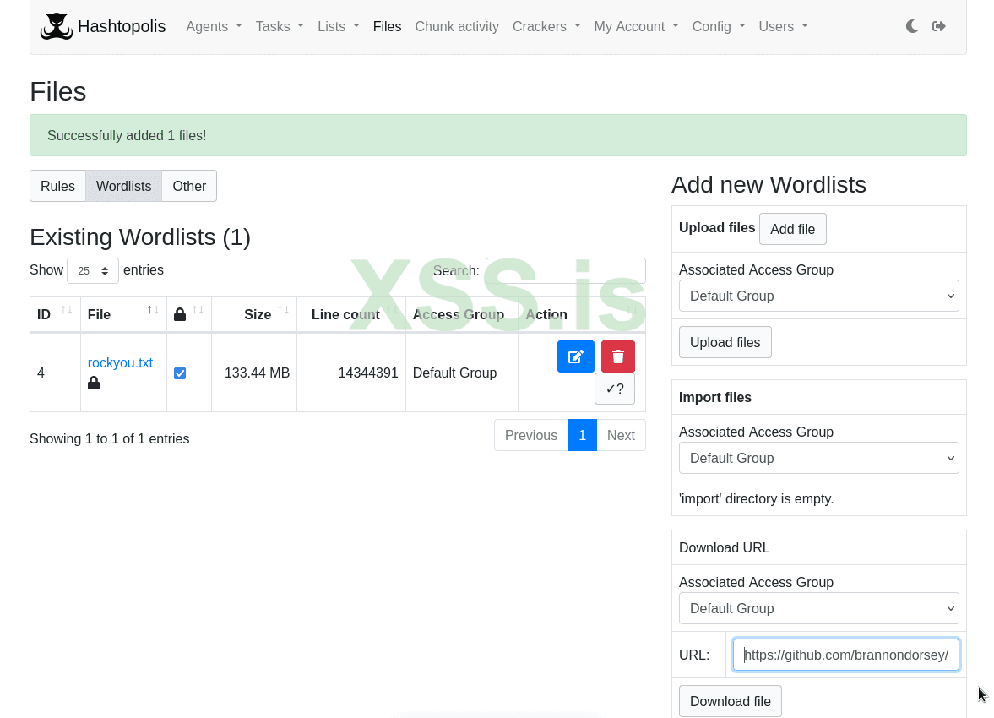
Task: Select the Wordlists tab
Action: (123, 186)
